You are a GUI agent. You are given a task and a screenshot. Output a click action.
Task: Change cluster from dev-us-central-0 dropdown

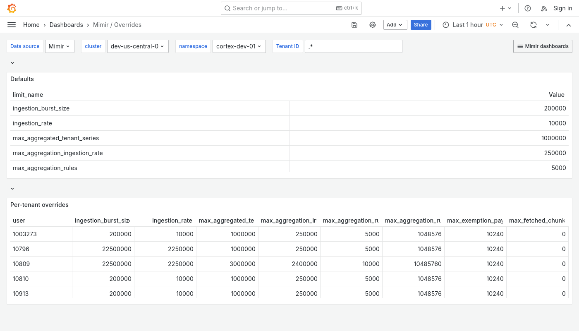coord(138,46)
